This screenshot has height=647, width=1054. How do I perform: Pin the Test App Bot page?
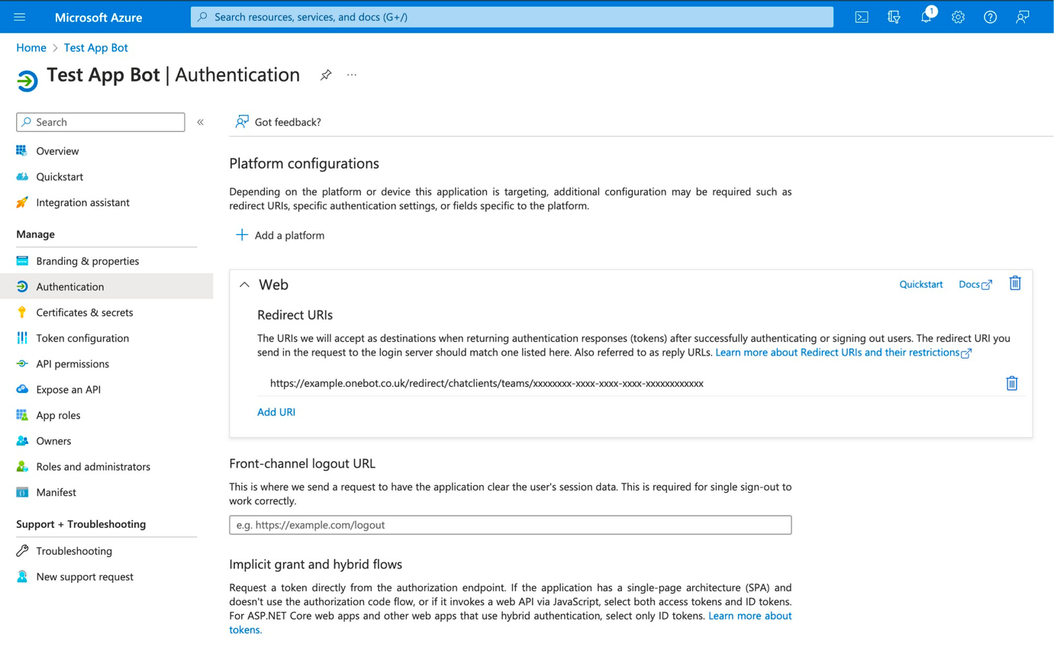(326, 75)
